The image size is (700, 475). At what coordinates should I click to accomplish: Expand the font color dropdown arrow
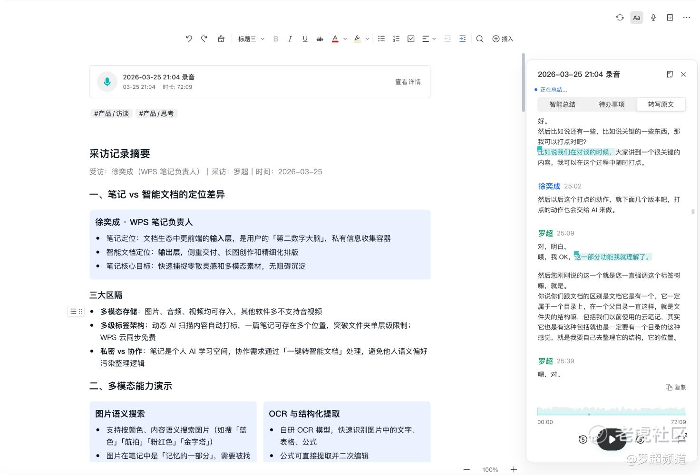(x=345, y=39)
